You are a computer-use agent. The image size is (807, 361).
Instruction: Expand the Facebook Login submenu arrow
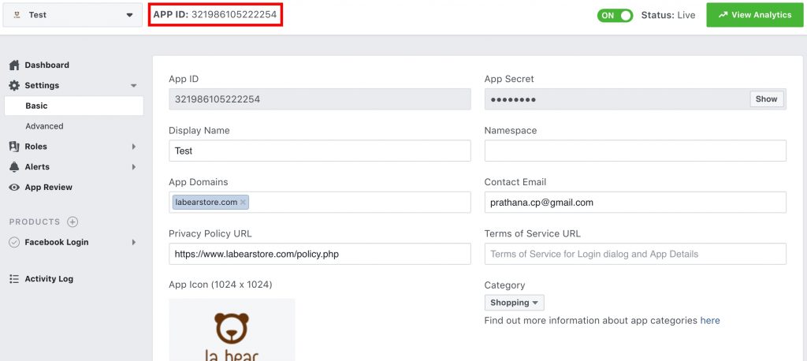point(134,242)
